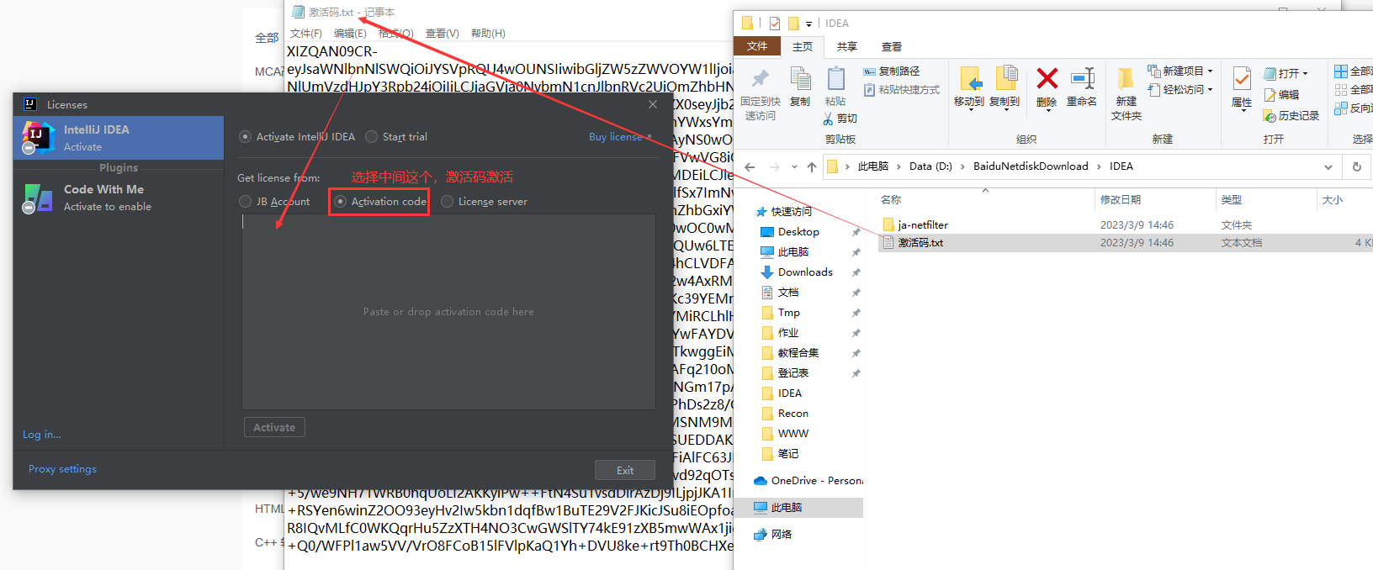1373x570 pixels.
Task: Open Notepad 文件(F) menu
Action: 306,34
